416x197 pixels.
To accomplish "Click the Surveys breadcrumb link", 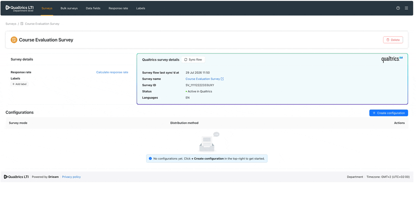I will pyautogui.click(x=11, y=23).
